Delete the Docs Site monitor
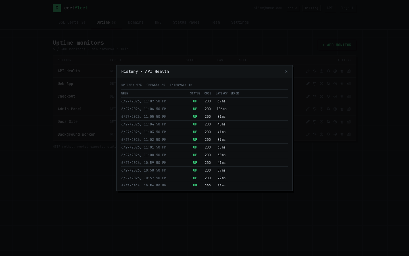This screenshot has width=409, height=256. [x=342, y=122]
